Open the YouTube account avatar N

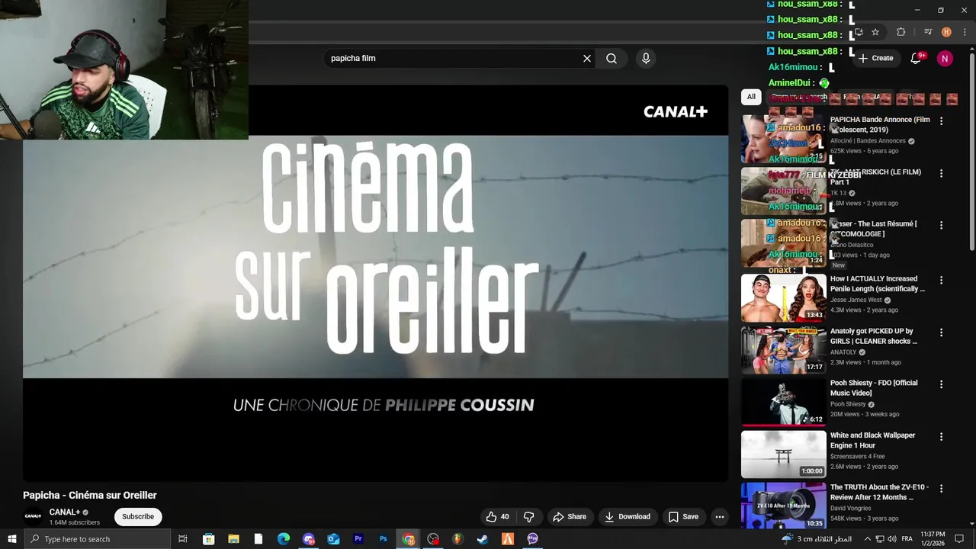point(945,58)
